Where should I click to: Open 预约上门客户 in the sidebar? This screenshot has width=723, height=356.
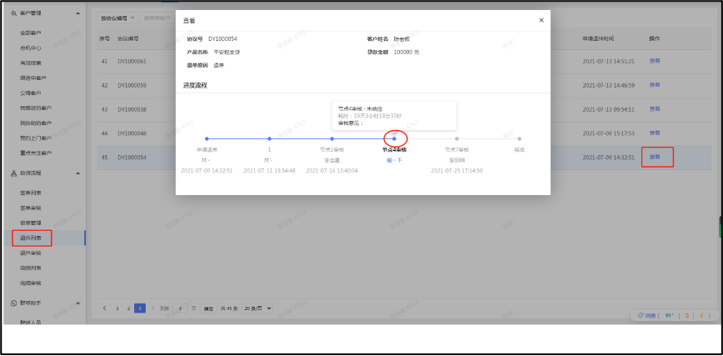(x=36, y=138)
